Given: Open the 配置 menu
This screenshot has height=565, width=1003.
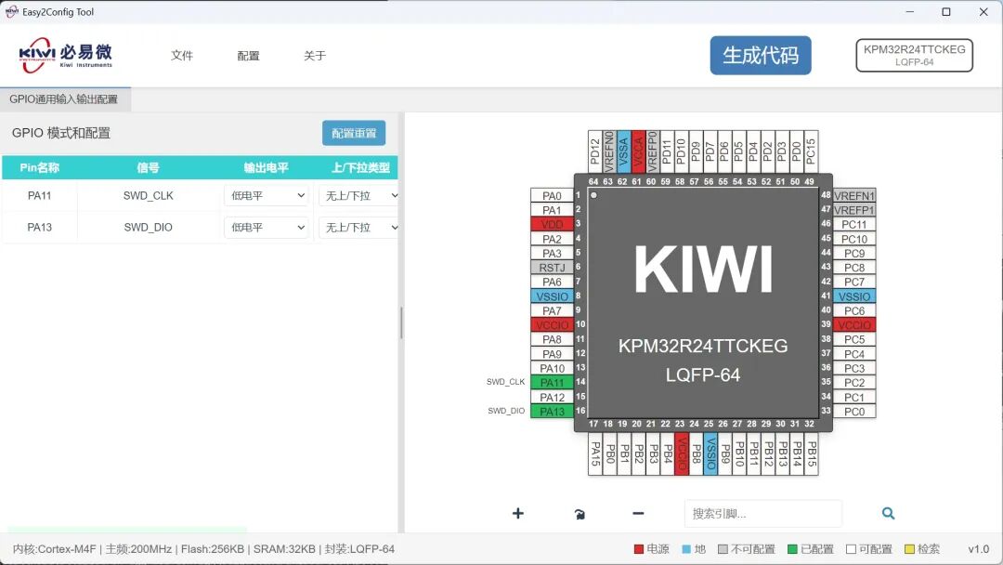Looking at the screenshot, I should (248, 56).
